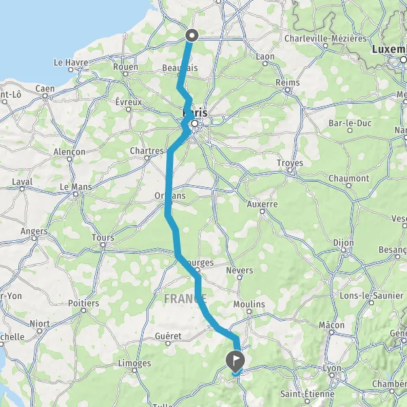This screenshot has height=407, width=407.
Task: Select the Paris city marker
Action: click(x=195, y=123)
